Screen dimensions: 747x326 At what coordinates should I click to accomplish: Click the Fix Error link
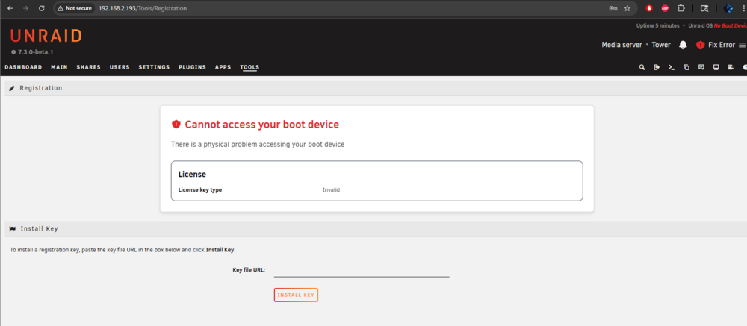coord(722,45)
